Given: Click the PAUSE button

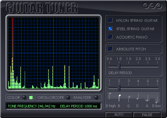Looking at the screenshot, I should pos(147,115).
